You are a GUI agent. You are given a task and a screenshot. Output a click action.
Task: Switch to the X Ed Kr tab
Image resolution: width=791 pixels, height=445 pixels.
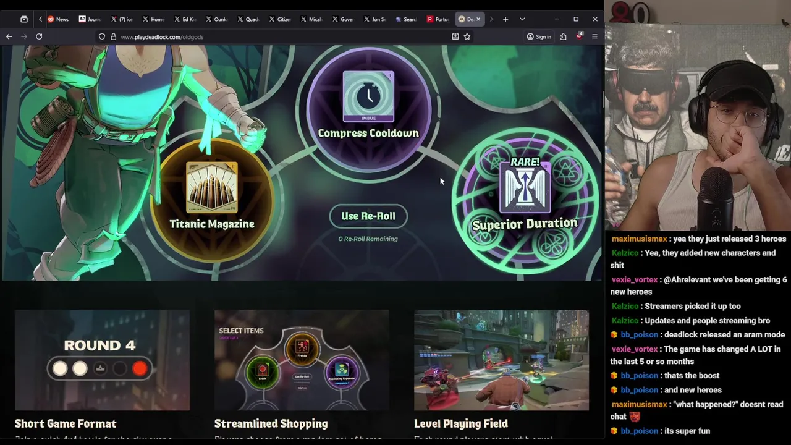[x=185, y=19]
